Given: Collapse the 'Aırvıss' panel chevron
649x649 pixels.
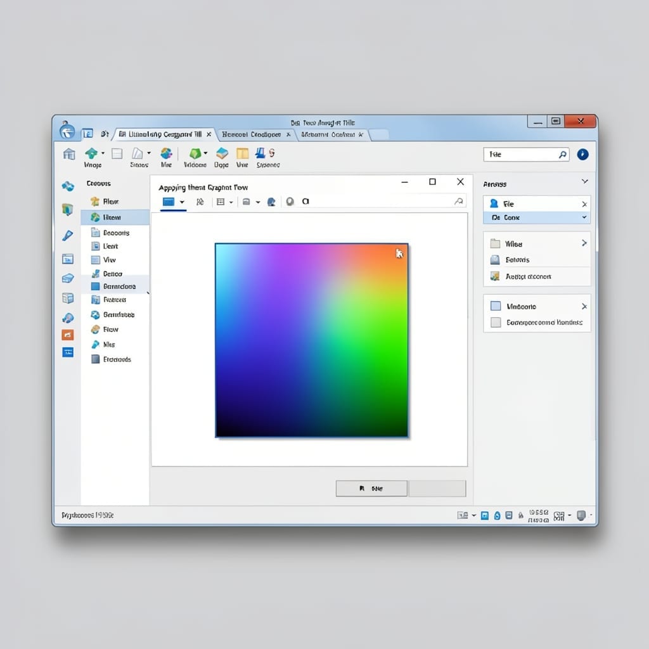Looking at the screenshot, I should [585, 181].
